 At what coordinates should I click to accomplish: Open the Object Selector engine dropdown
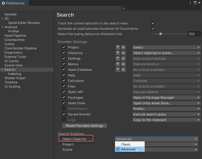tap(156, 139)
